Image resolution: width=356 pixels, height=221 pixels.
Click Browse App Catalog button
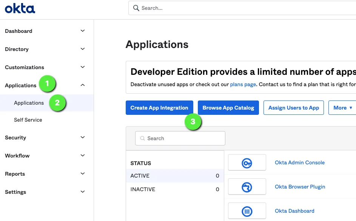228,108
